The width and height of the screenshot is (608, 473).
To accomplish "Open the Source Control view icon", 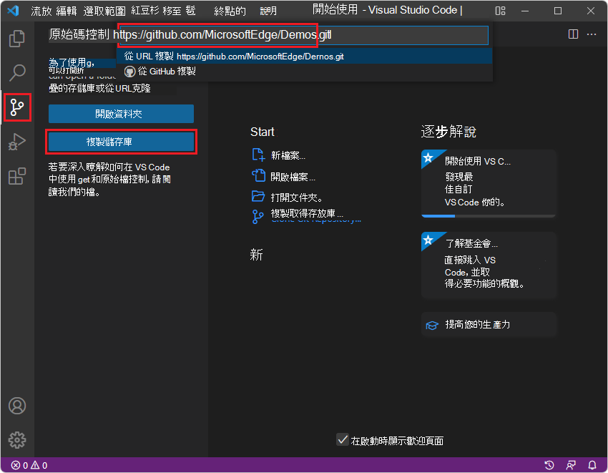I will (17, 107).
